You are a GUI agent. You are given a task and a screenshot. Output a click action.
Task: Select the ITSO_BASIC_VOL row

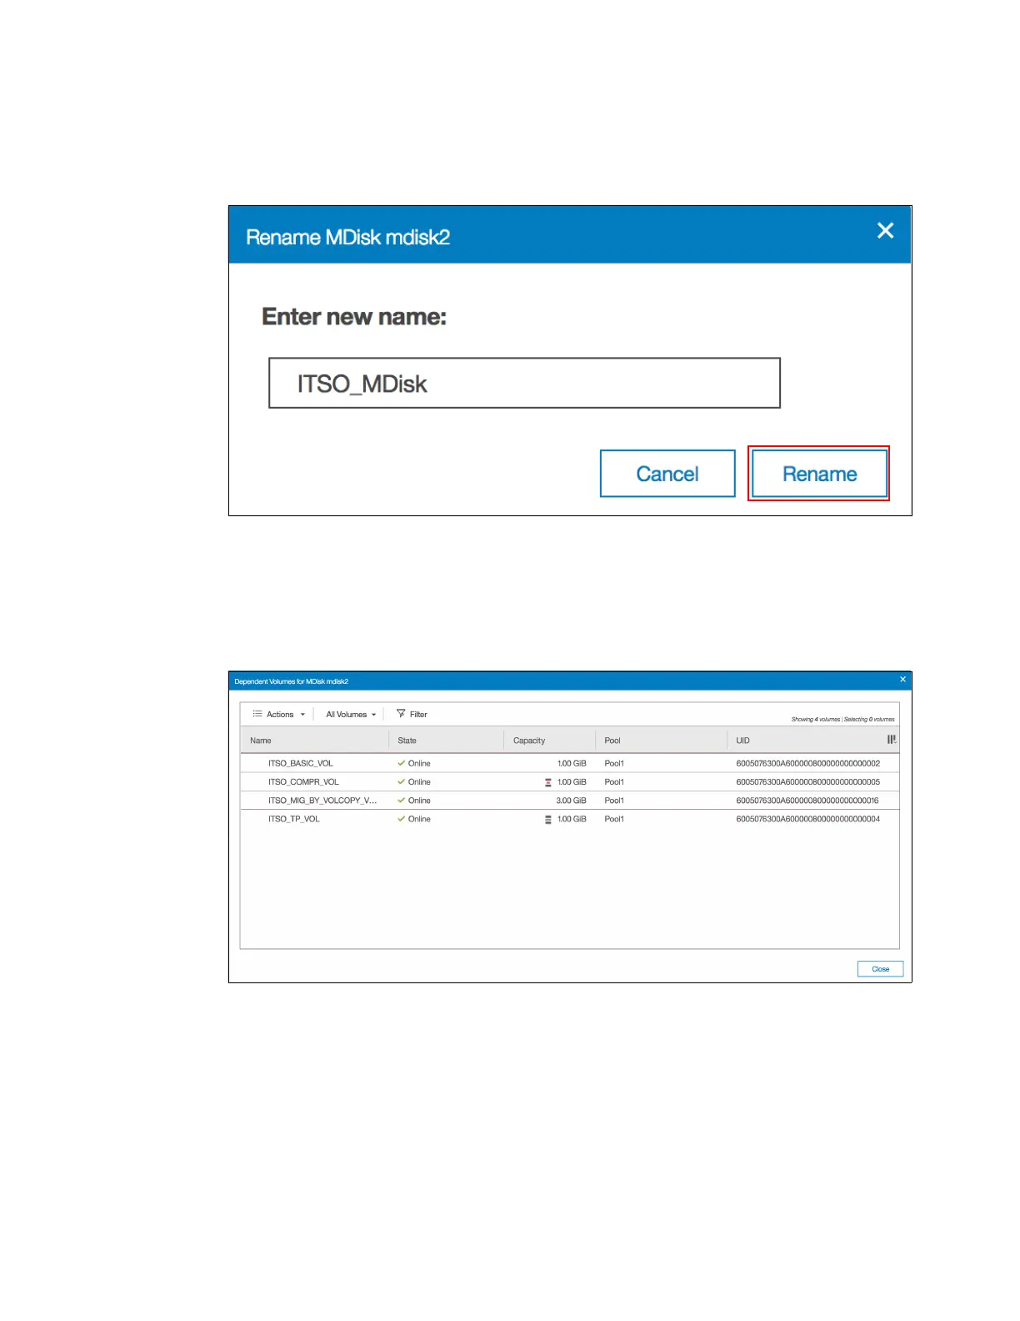tap(569, 763)
